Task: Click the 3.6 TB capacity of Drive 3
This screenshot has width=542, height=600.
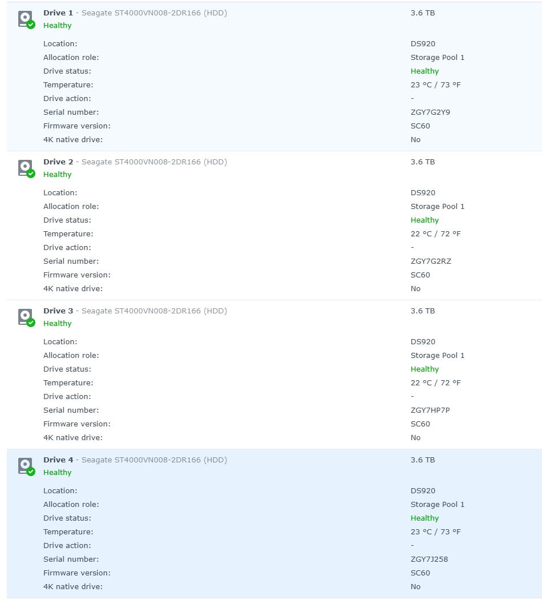Action: pos(423,311)
